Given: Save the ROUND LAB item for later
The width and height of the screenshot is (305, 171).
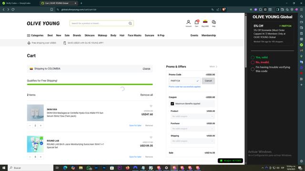Looking at the screenshot, I should 135,157.
